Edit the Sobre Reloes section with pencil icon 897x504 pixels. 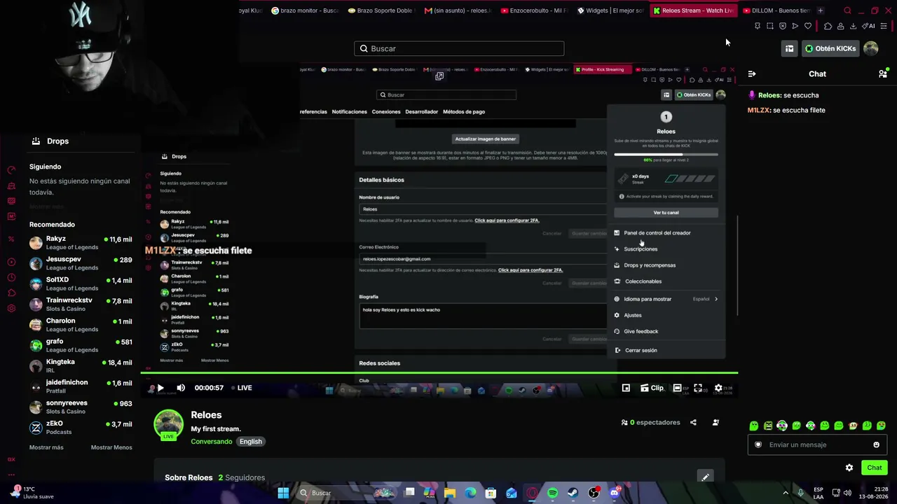[x=705, y=477]
